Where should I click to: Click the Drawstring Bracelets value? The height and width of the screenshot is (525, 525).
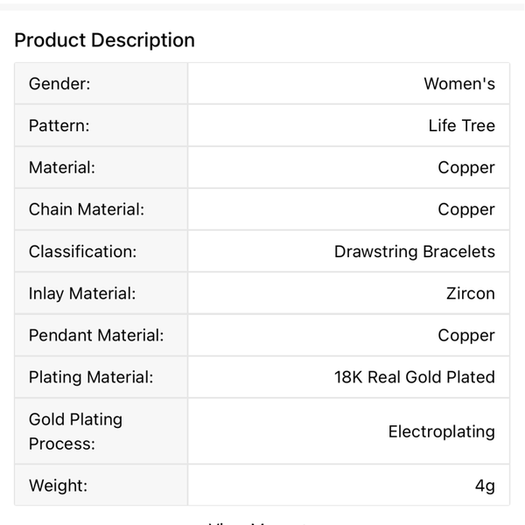(414, 252)
